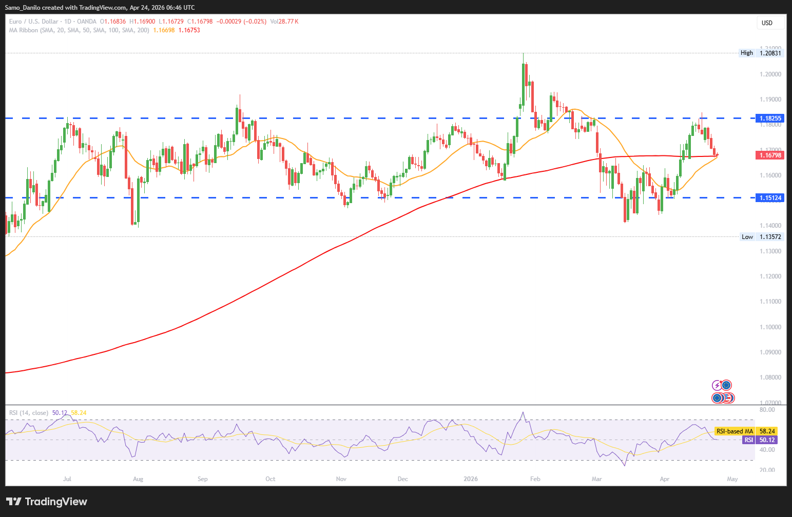Click the upper EU flag event icon

tap(726, 385)
